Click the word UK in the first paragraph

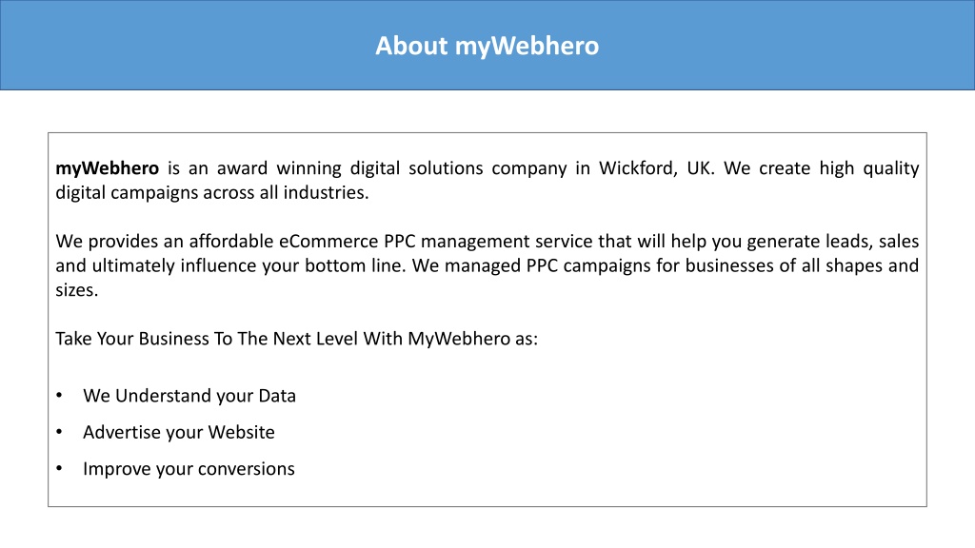coord(700,168)
